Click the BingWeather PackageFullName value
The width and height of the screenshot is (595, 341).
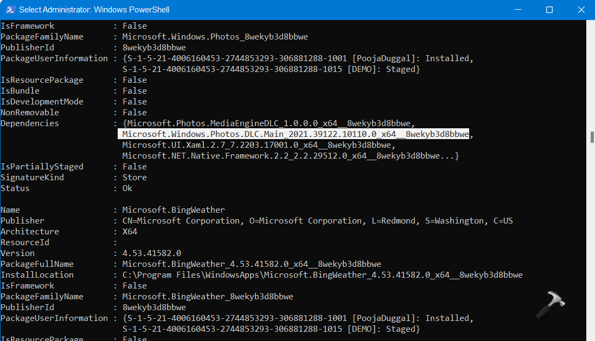click(252, 264)
